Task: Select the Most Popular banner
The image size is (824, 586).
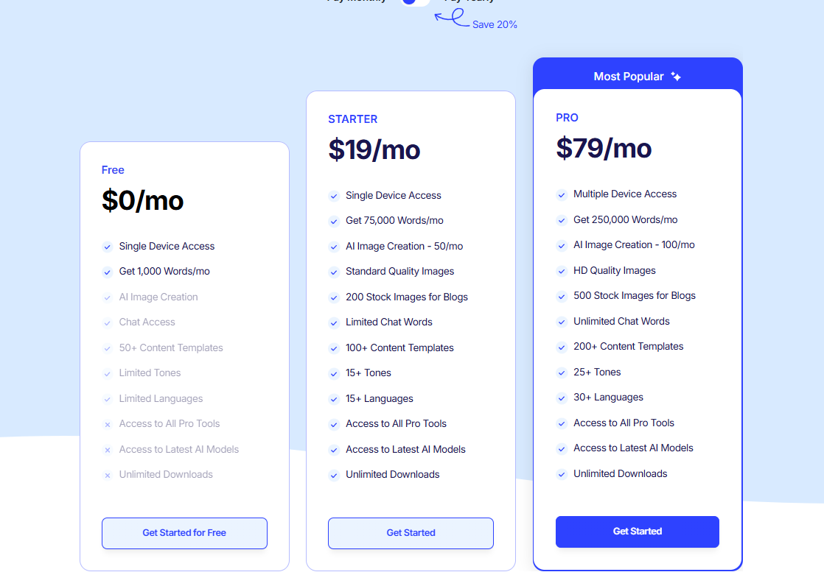Action: coord(638,76)
